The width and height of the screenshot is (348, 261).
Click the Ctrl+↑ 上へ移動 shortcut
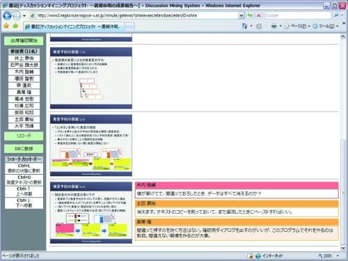[x=24, y=191]
